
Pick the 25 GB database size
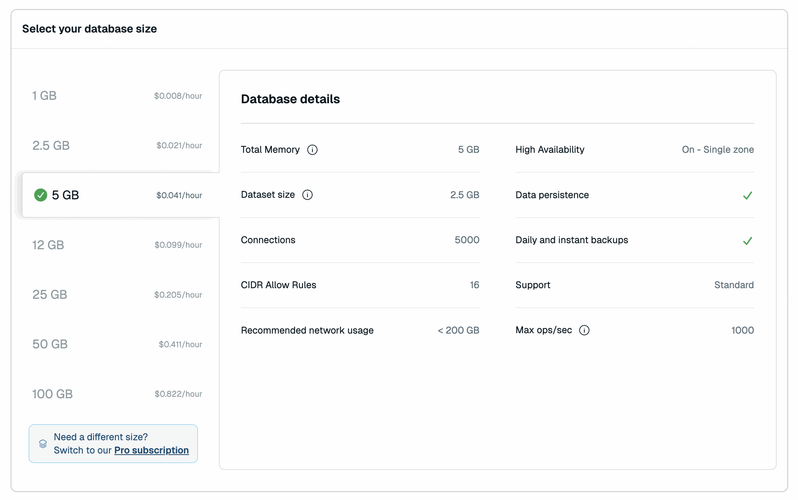coord(117,295)
